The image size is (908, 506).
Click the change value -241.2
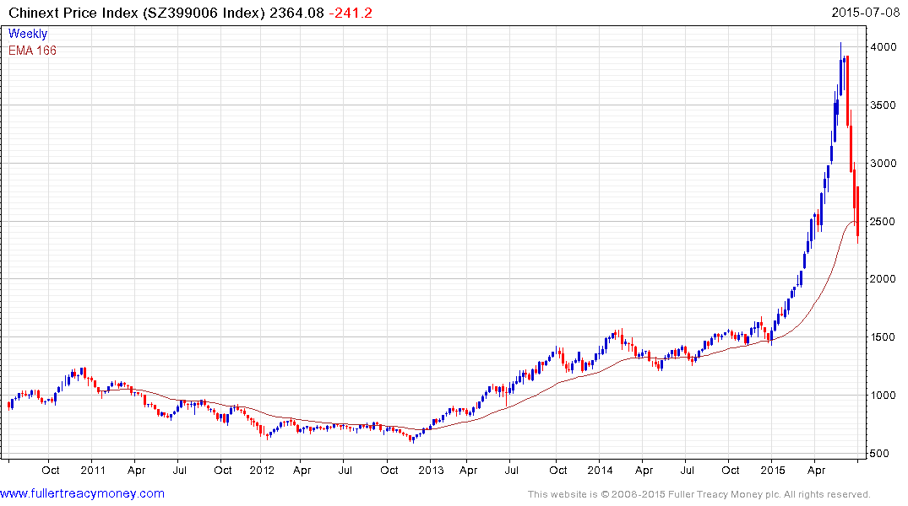pyautogui.click(x=351, y=13)
